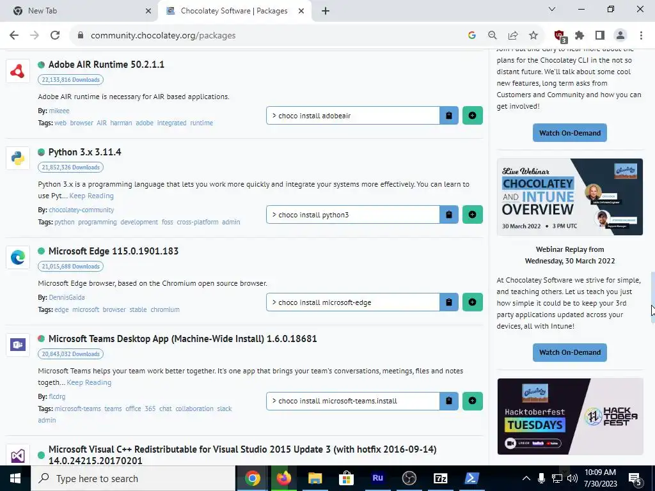
Task: Open author mikeee profile link
Action: tap(59, 111)
